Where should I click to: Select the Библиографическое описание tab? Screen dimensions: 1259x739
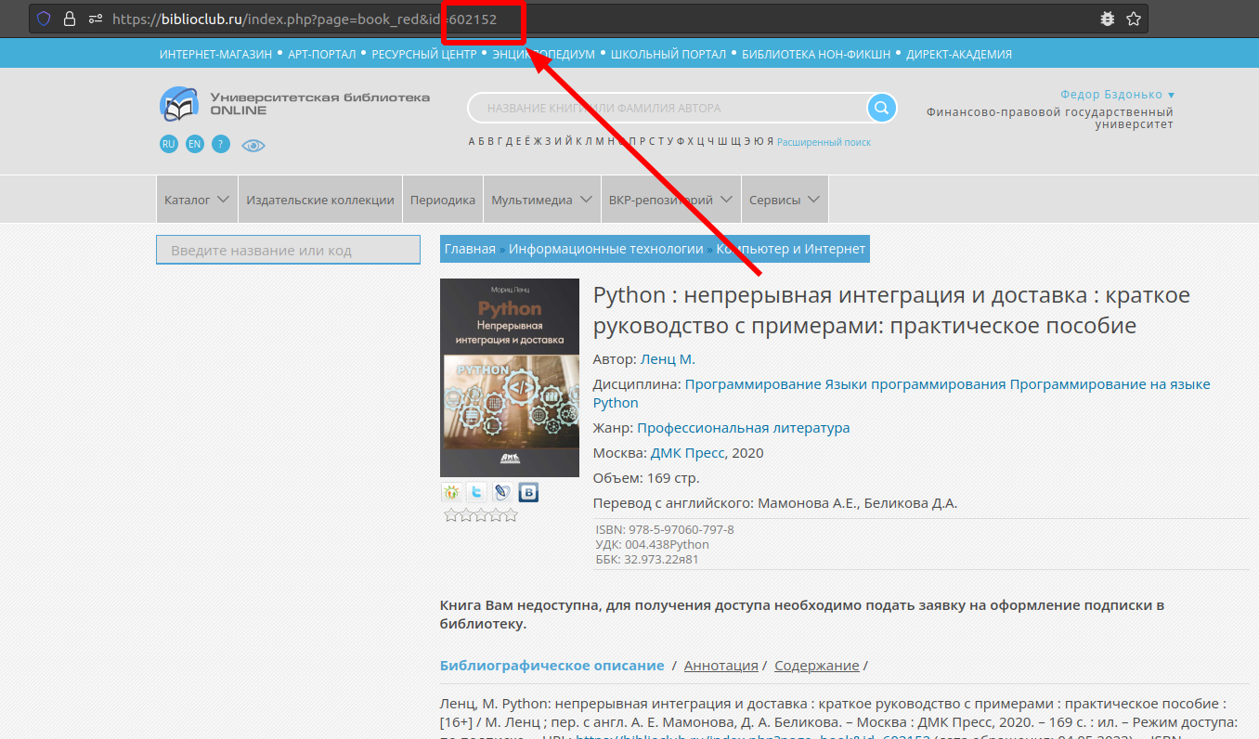click(552, 666)
